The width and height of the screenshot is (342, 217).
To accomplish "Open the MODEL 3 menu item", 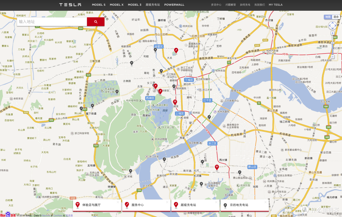I will [x=135, y=4].
